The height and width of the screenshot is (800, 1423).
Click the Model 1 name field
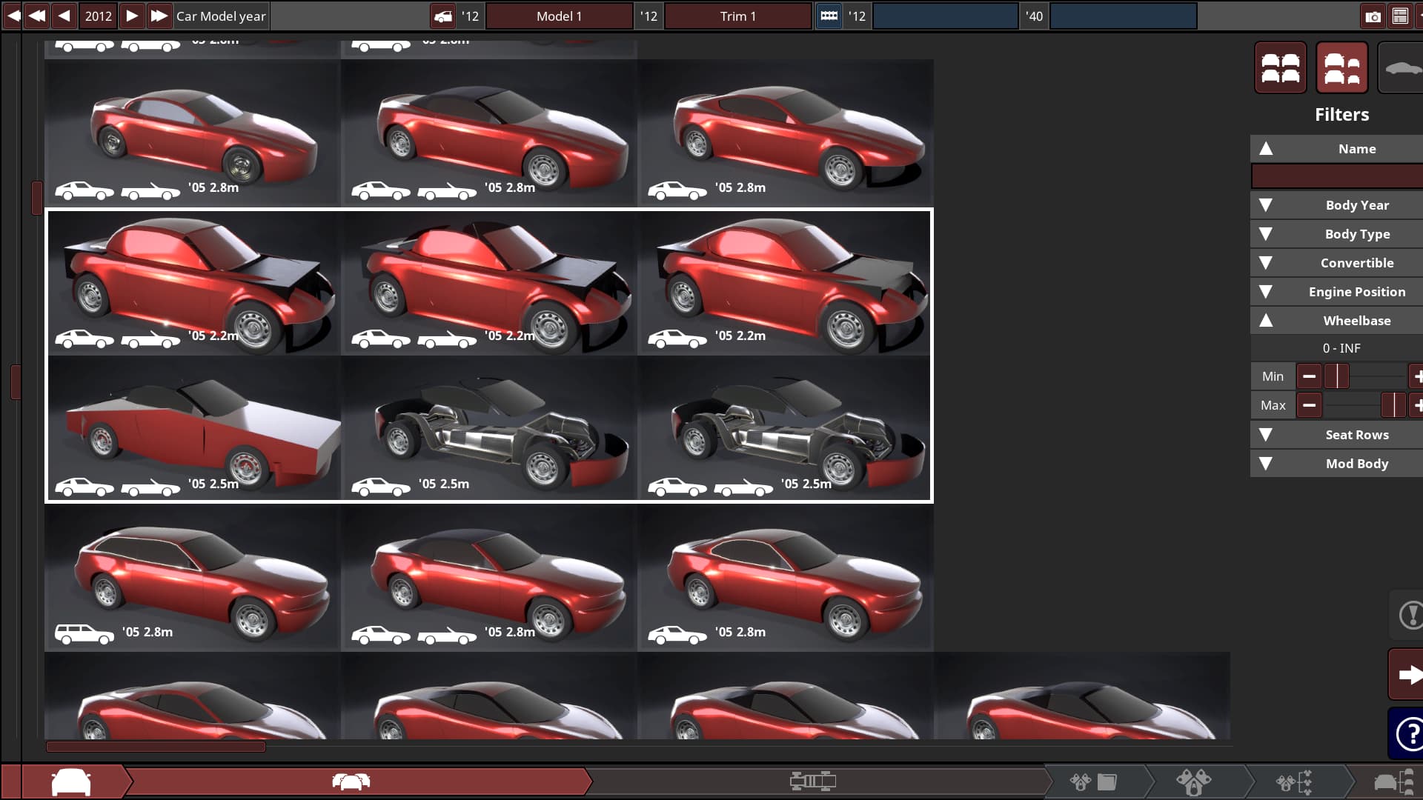559,16
